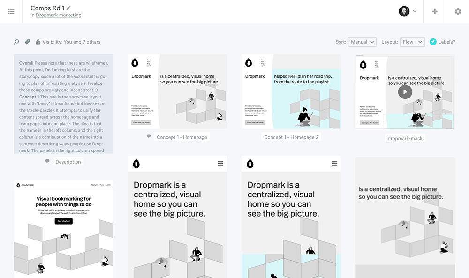469x278 pixels.
Task: Open settings gear icon
Action: pos(458,11)
